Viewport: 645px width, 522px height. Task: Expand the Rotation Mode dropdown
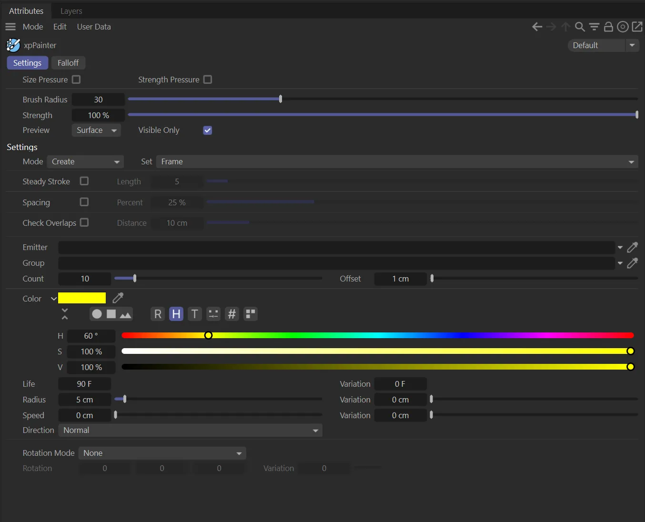coord(162,453)
